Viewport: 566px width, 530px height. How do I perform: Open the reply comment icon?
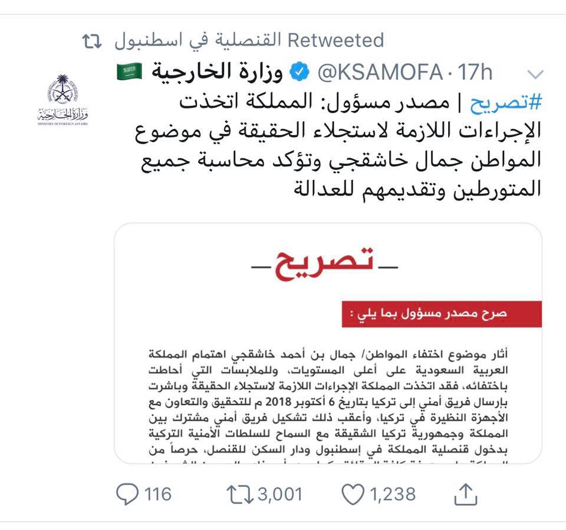point(127,494)
